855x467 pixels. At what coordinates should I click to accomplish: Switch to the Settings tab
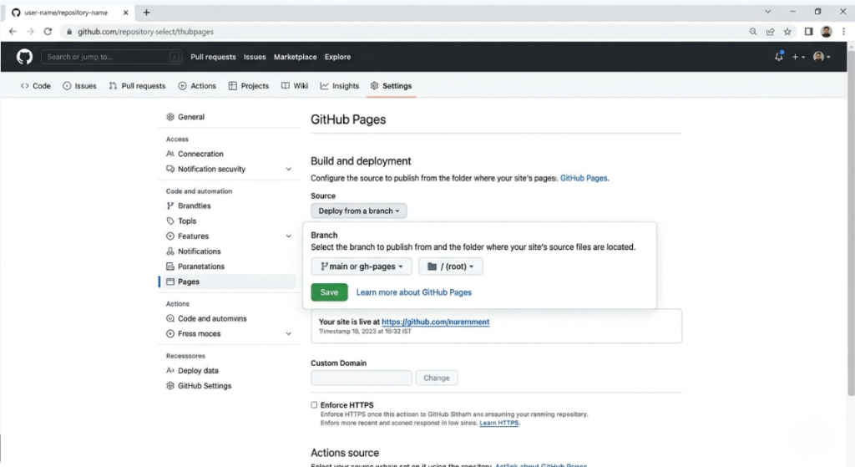click(x=391, y=86)
